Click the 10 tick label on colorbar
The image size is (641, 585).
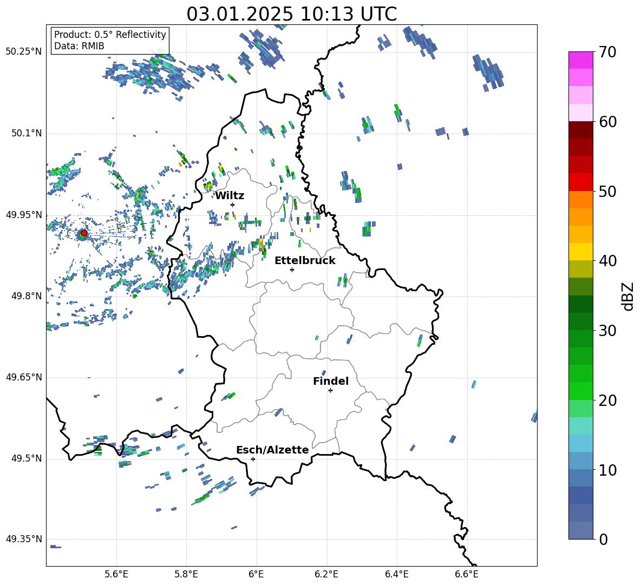607,470
